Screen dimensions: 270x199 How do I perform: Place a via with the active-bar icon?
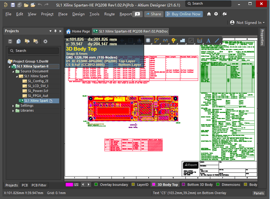point(174,40)
